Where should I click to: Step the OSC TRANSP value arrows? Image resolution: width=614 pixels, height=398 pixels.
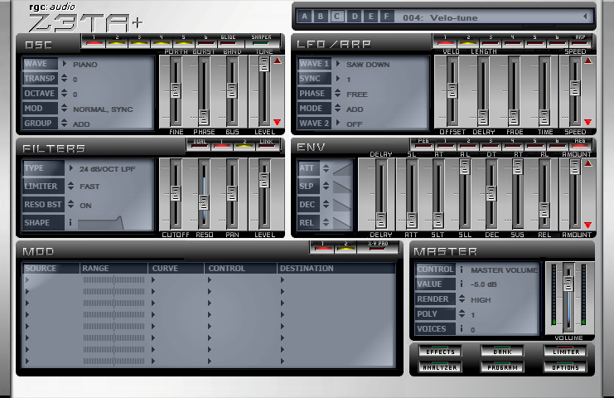click(x=65, y=78)
